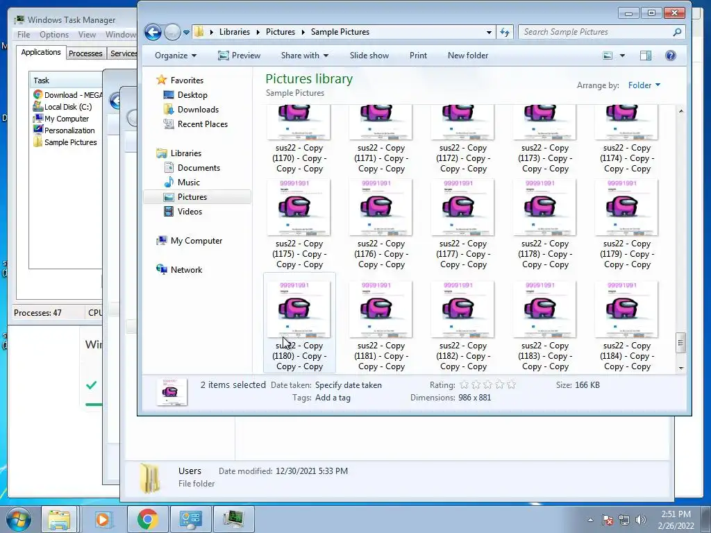Open the Organize menu

point(176,56)
